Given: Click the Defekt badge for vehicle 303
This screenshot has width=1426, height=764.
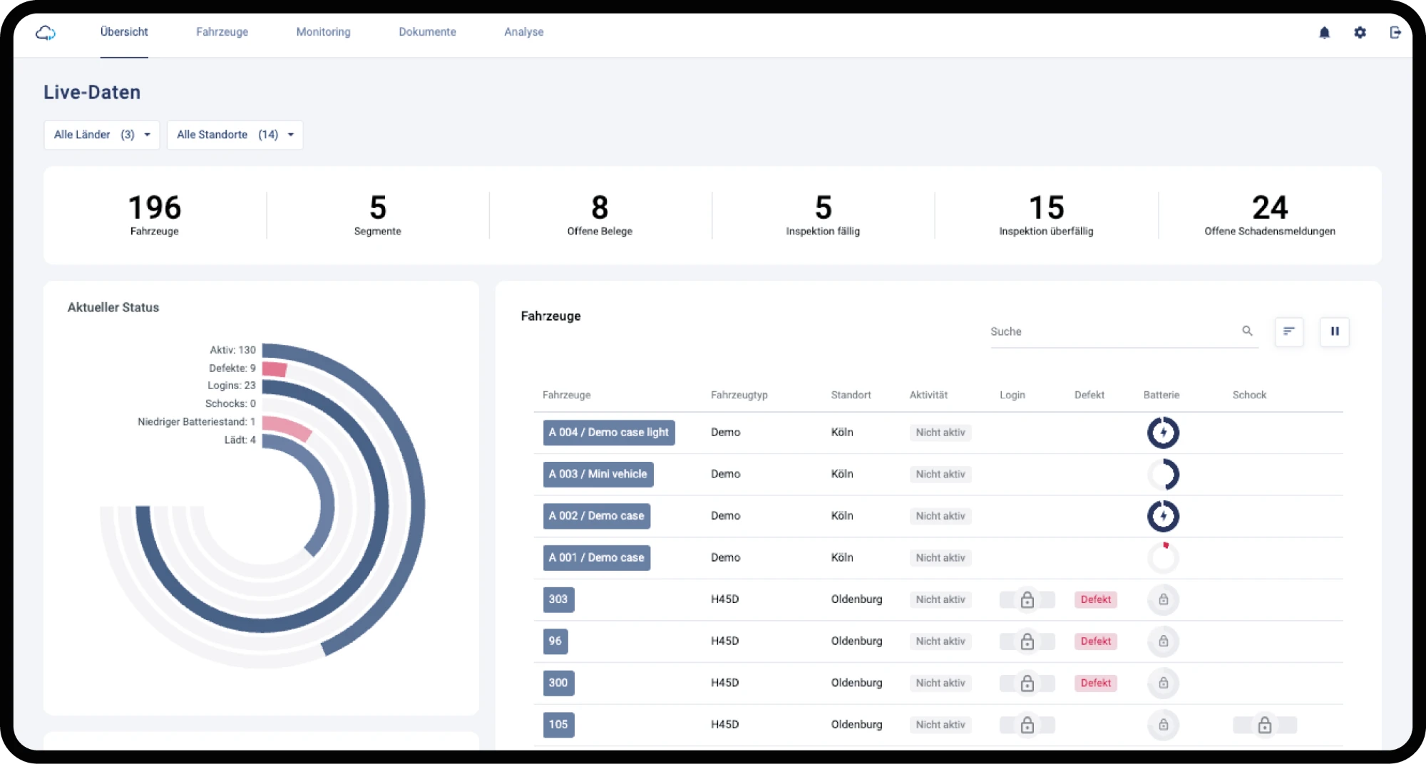Looking at the screenshot, I should [1096, 599].
